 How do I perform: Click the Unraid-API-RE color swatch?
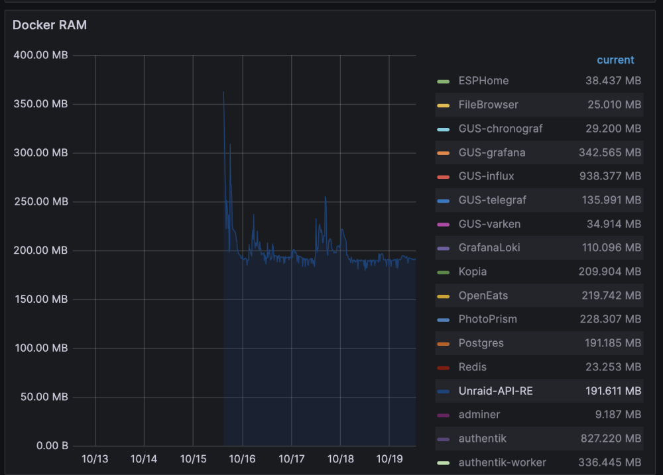[443, 392]
